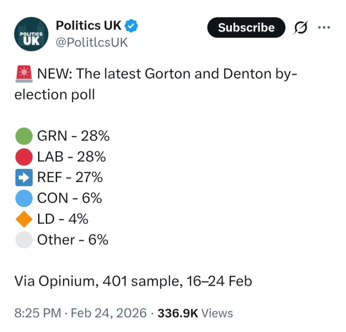Click the Via Opinium sample text line
Screen dimensions: 346x332
point(133,281)
